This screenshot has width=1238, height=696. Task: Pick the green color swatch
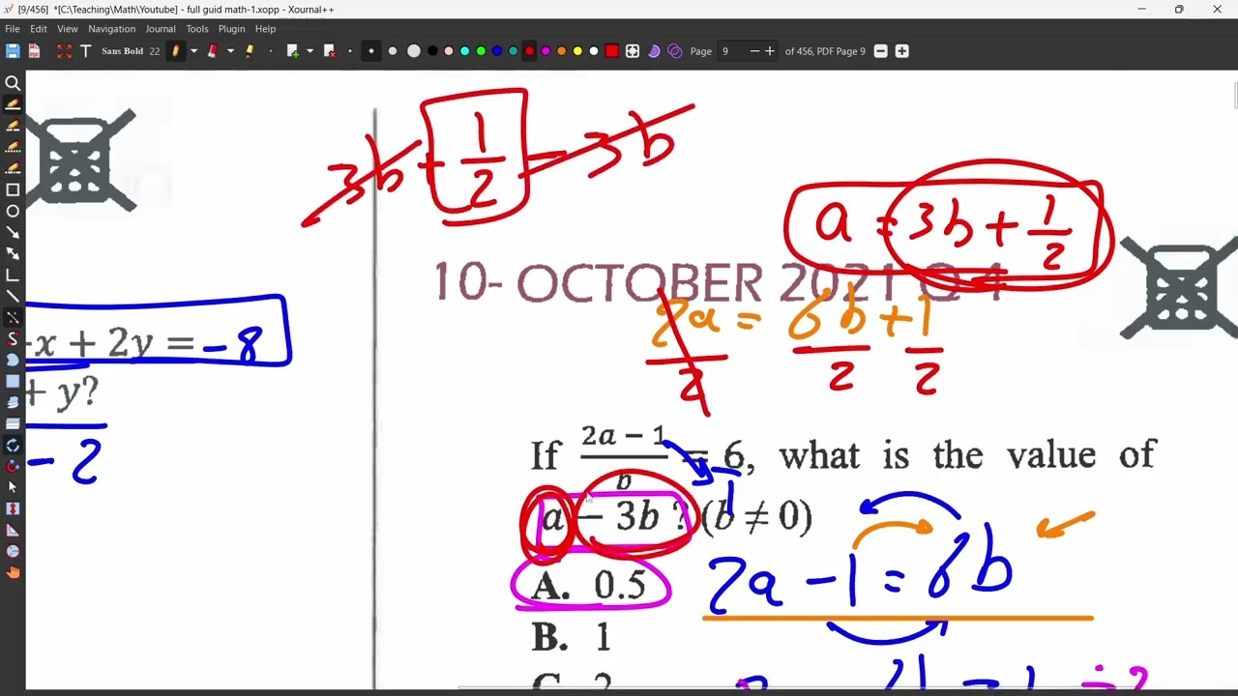(x=481, y=51)
